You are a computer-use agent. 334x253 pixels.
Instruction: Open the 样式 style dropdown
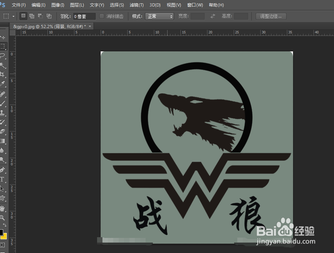coord(159,17)
